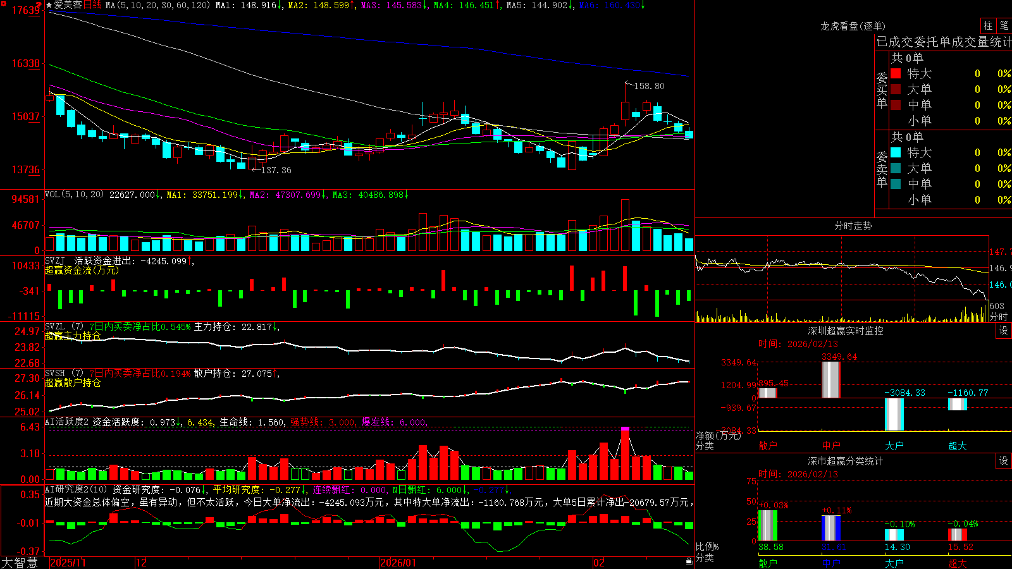
Task: Click the teal 大单 sell-order swatch
Action: (896, 168)
